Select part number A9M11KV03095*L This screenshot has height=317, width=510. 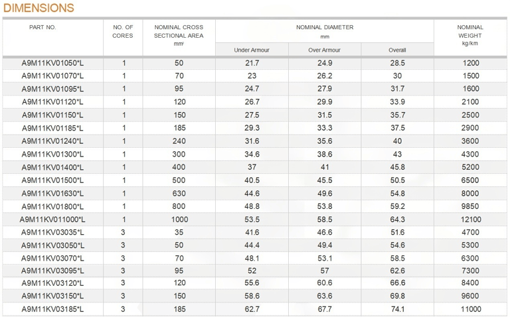pos(52,271)
